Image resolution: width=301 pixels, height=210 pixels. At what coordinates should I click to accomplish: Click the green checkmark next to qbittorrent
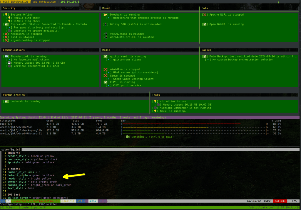tap(105, 56)
